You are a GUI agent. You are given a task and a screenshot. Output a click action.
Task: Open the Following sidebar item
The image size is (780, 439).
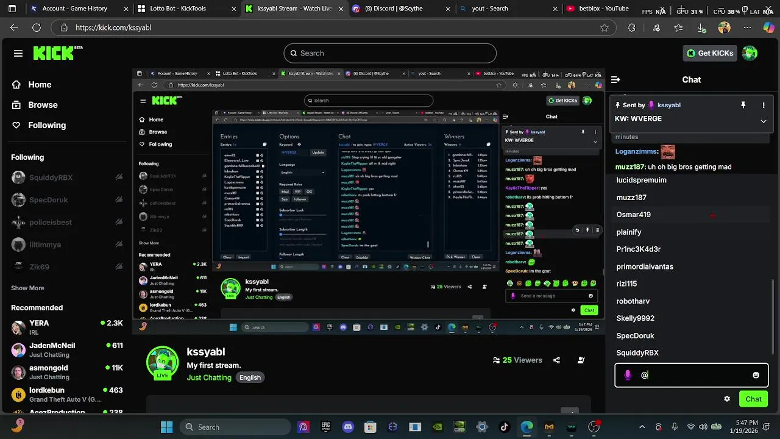tap(38, 125)
